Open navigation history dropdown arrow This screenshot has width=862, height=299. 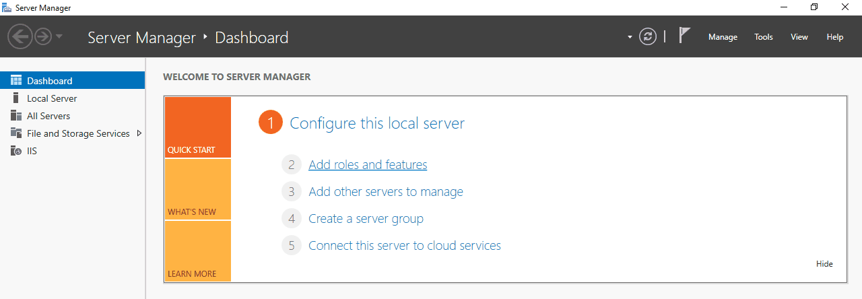tap(59, 36)
